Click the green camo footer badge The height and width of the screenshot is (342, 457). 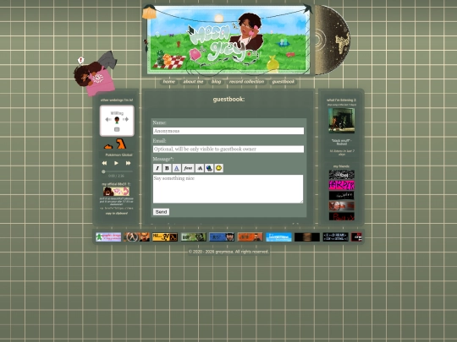[194, 237]
